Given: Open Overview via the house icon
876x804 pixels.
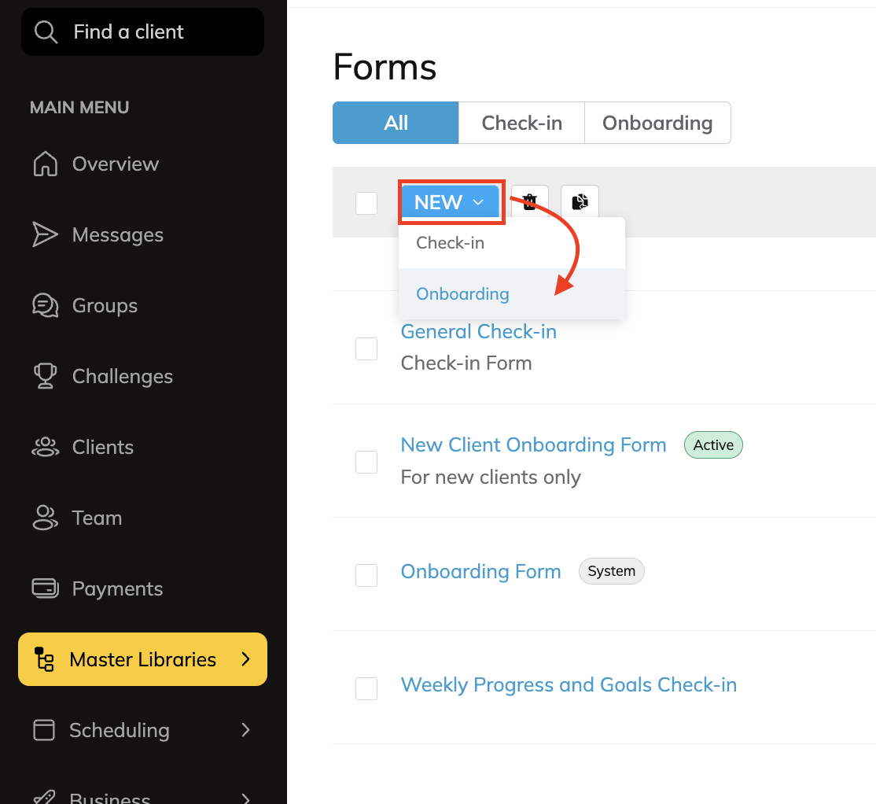Looking at the screenshot, I should point(46,164).
